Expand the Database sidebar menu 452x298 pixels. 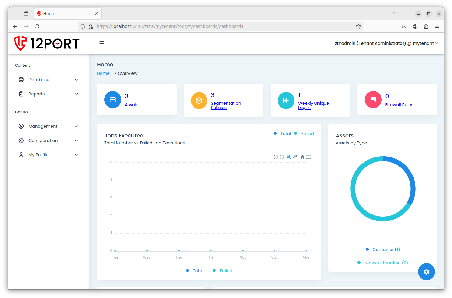click(x=48, y=80)
